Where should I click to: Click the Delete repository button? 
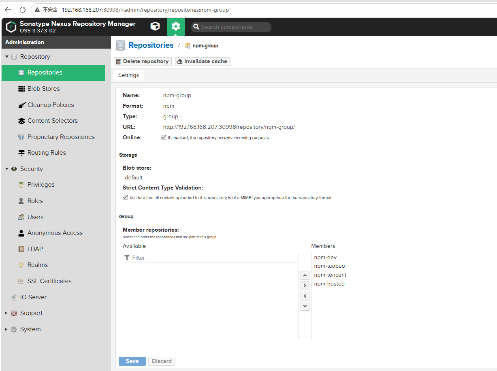143,62
